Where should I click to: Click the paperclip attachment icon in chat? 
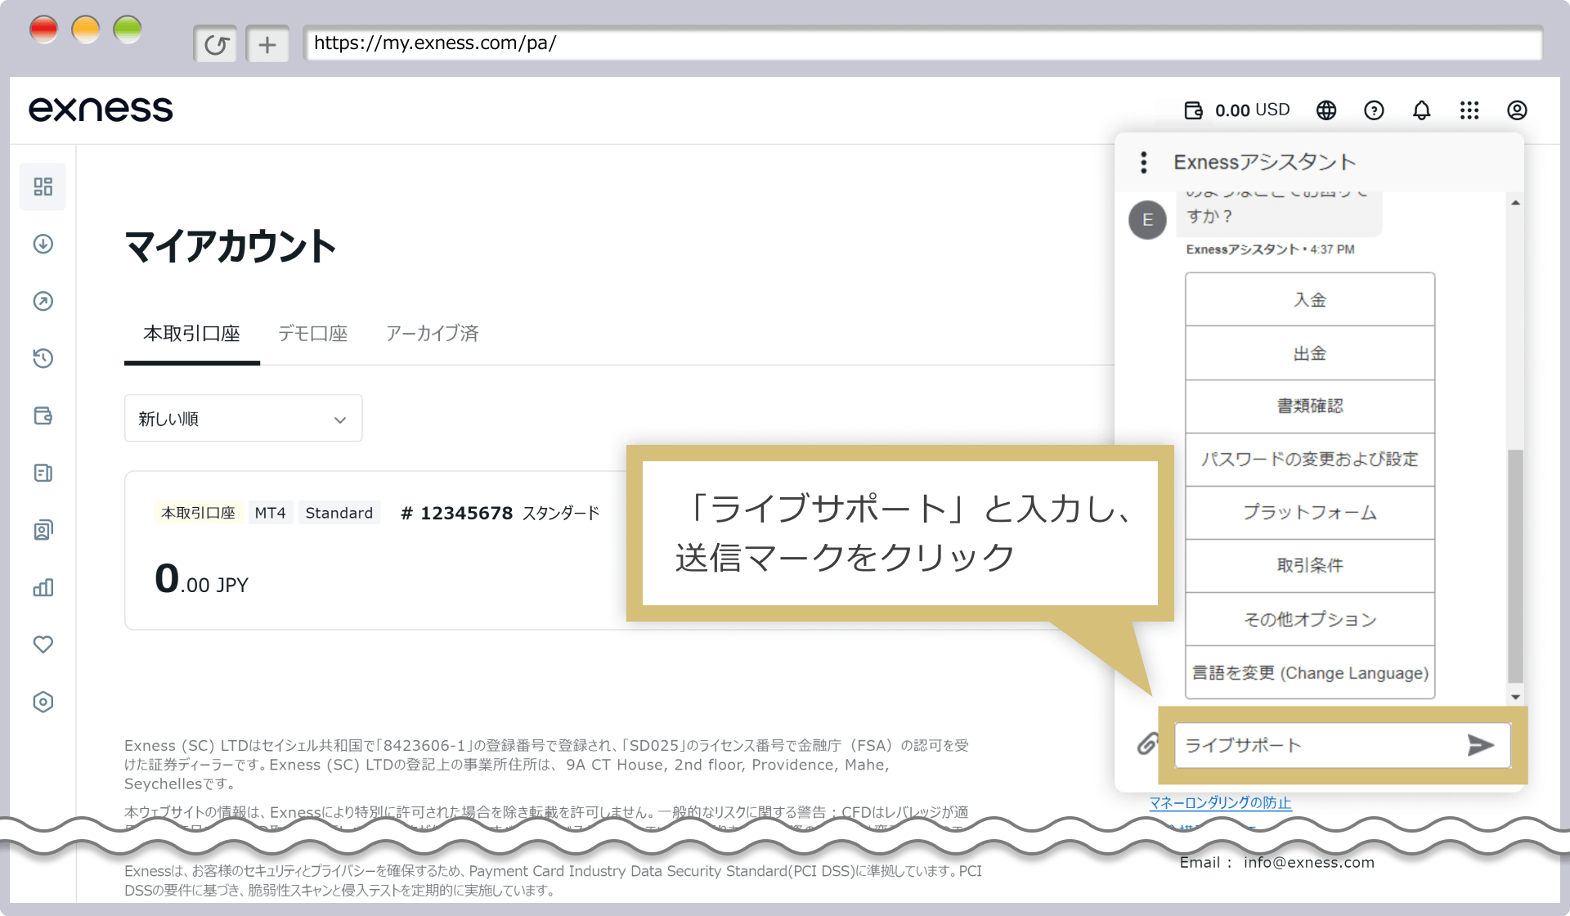point(1148,744)
